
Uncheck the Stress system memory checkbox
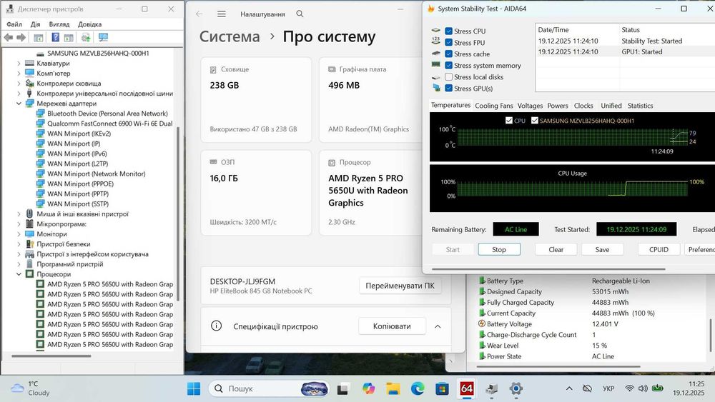point(449,66)
